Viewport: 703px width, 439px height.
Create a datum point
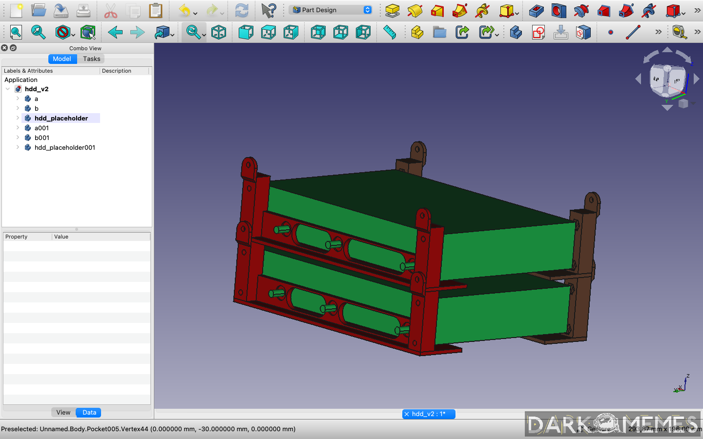tap(611, 33)
